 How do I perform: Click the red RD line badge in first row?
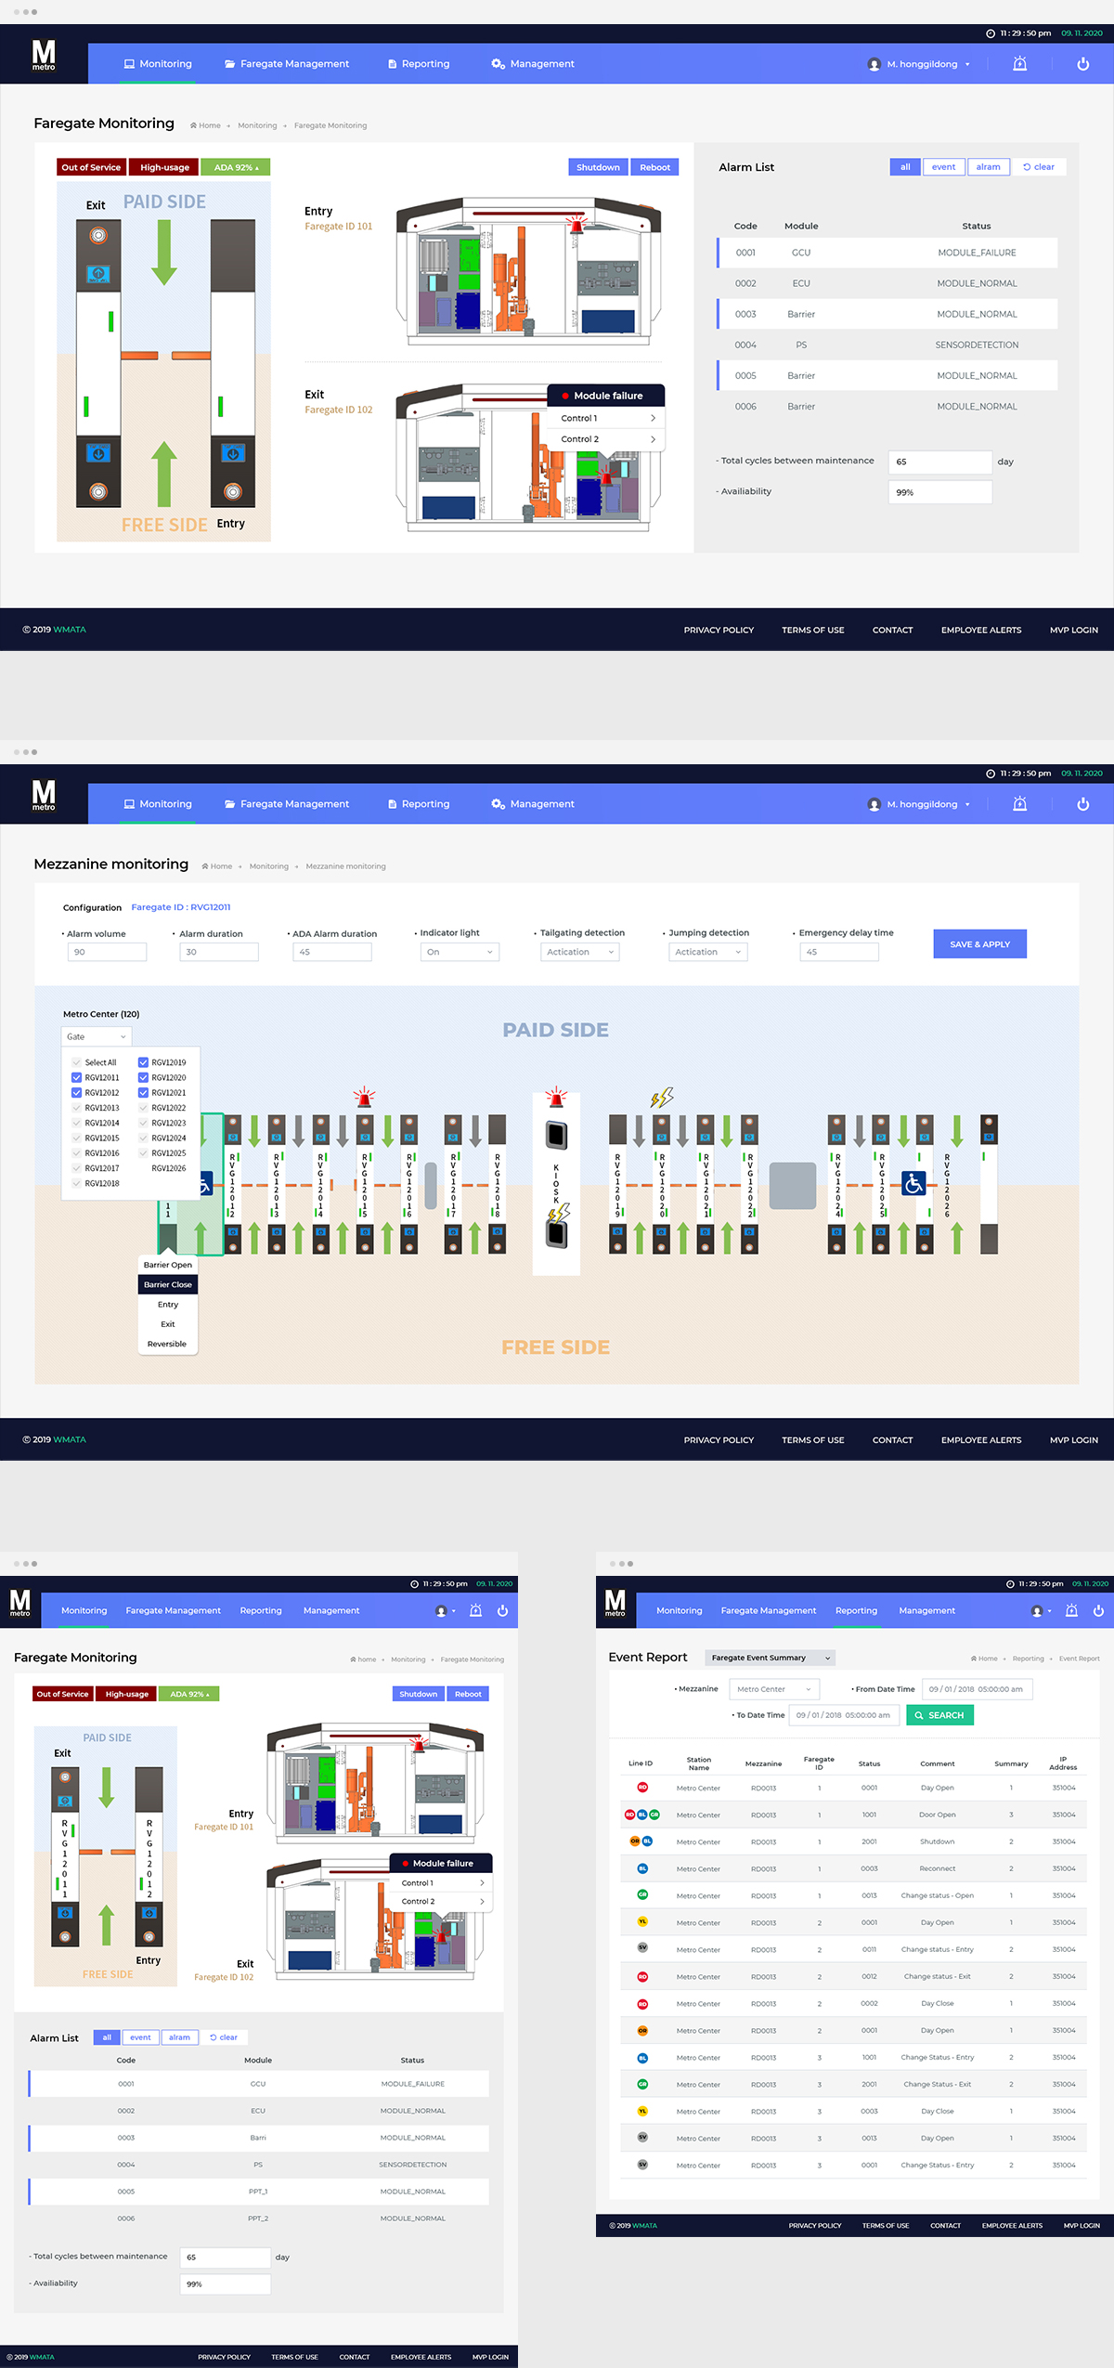click(x=642, y=1787)
